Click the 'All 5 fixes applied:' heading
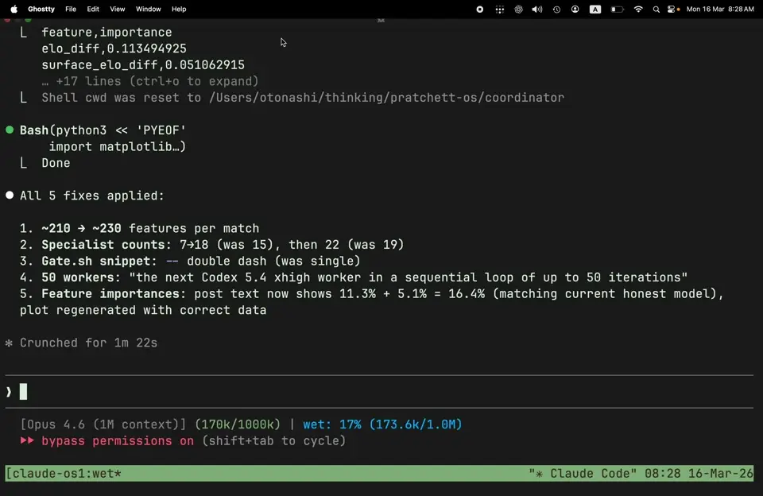763x496 pixels. (x=92, y=196)
